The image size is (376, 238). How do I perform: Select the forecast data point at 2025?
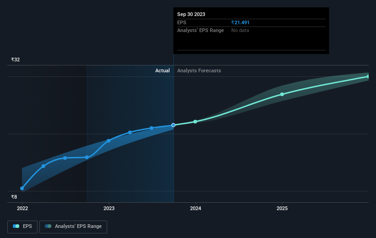point(282,94)
